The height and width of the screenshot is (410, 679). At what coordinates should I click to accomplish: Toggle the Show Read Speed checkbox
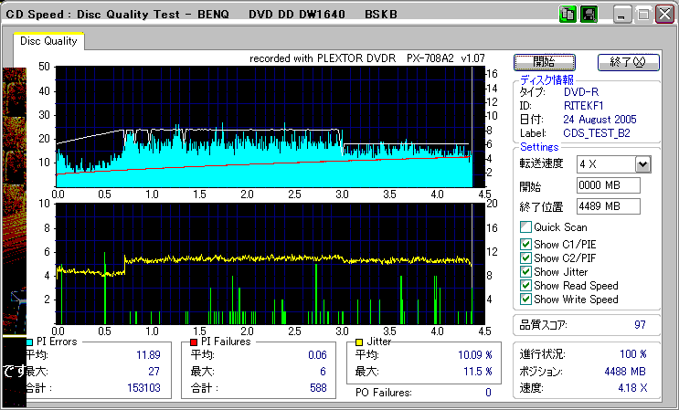tap(525, 285)
